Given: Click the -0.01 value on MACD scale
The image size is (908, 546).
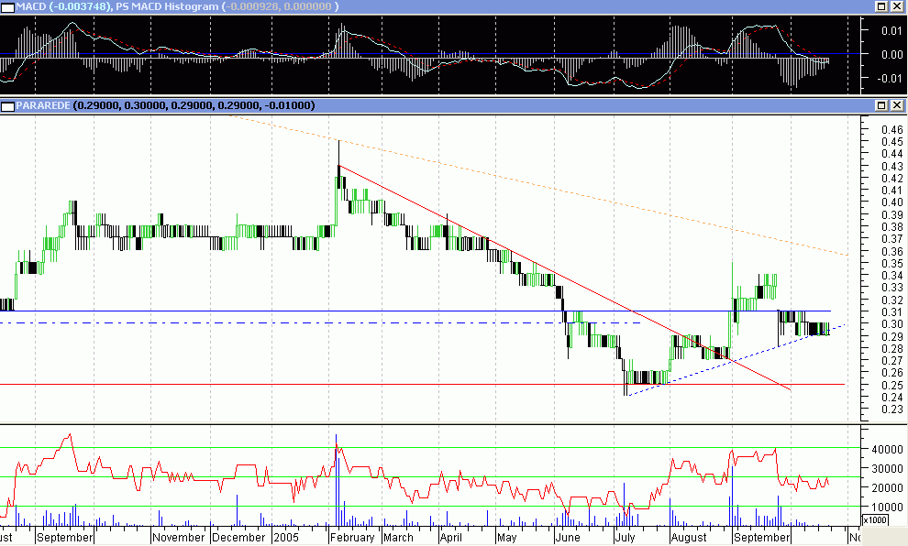Looking at the screenshot, I should [890, 79].
